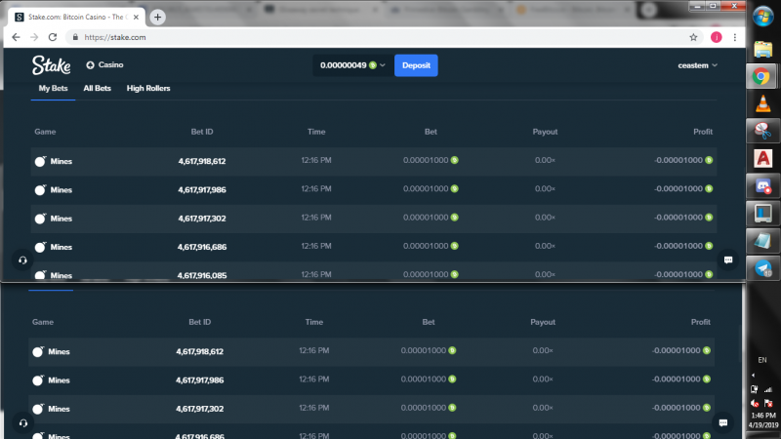Click Mines bomb icon for bet 4,617,916,686 upper table
The image size is (781, 439).
[40, 247]
